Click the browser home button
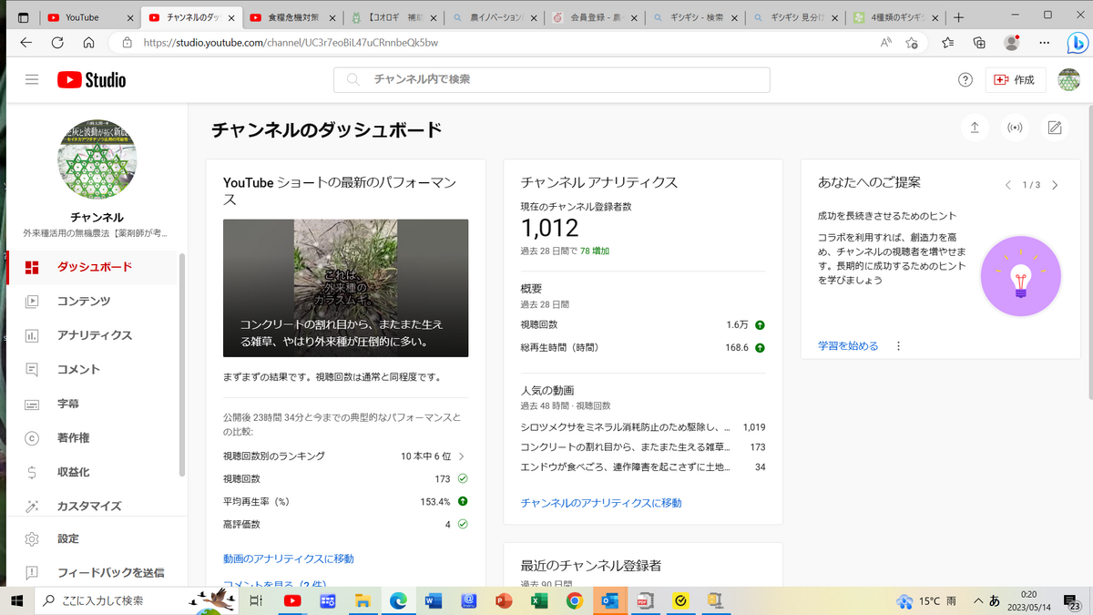This screenshot has height=615, width=1093. (88, 42)
